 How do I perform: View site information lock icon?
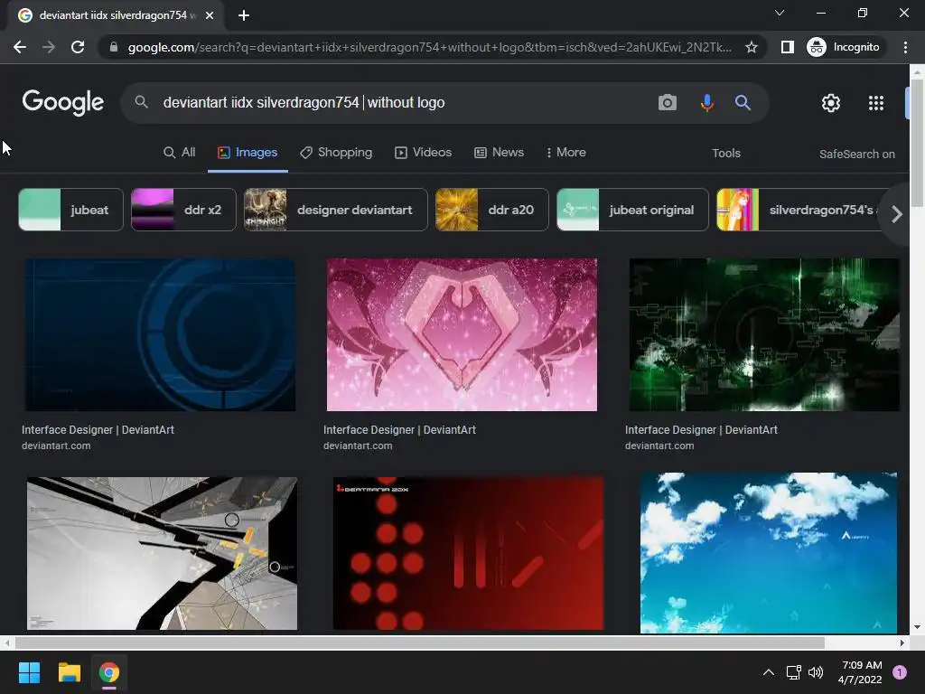114,47
